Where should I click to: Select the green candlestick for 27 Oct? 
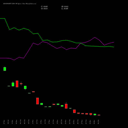coord(5,69)
